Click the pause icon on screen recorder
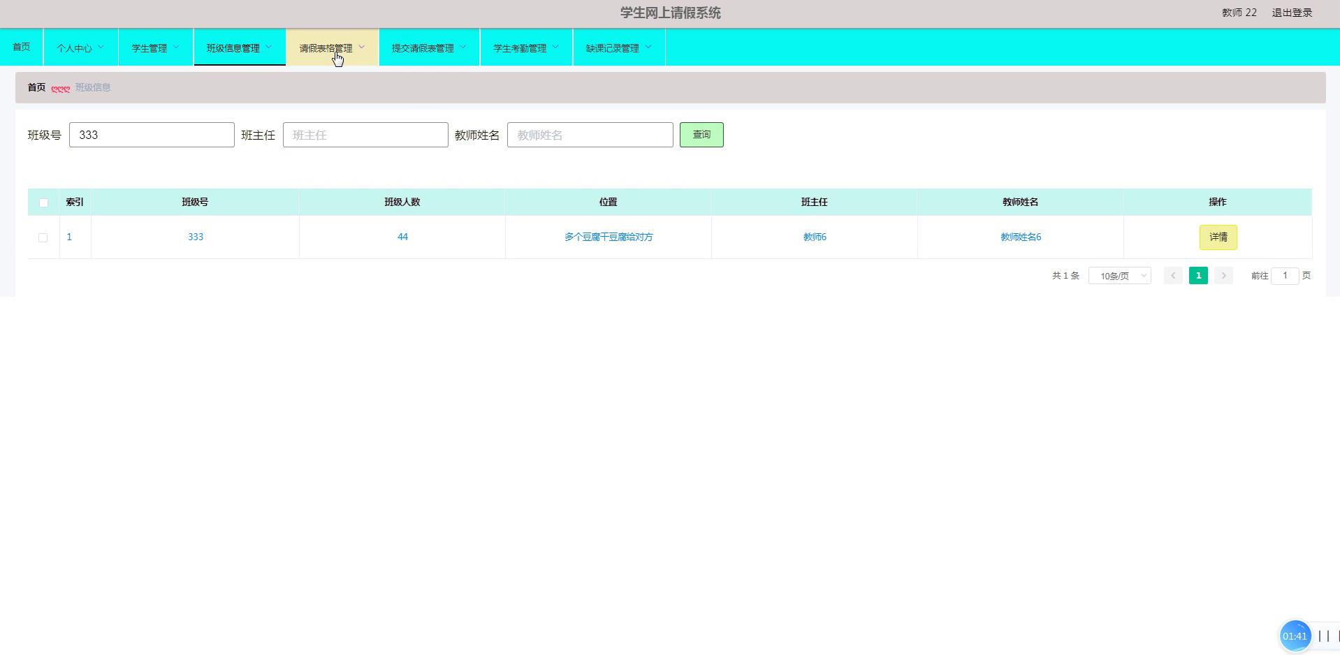 tap(1323, 636)
